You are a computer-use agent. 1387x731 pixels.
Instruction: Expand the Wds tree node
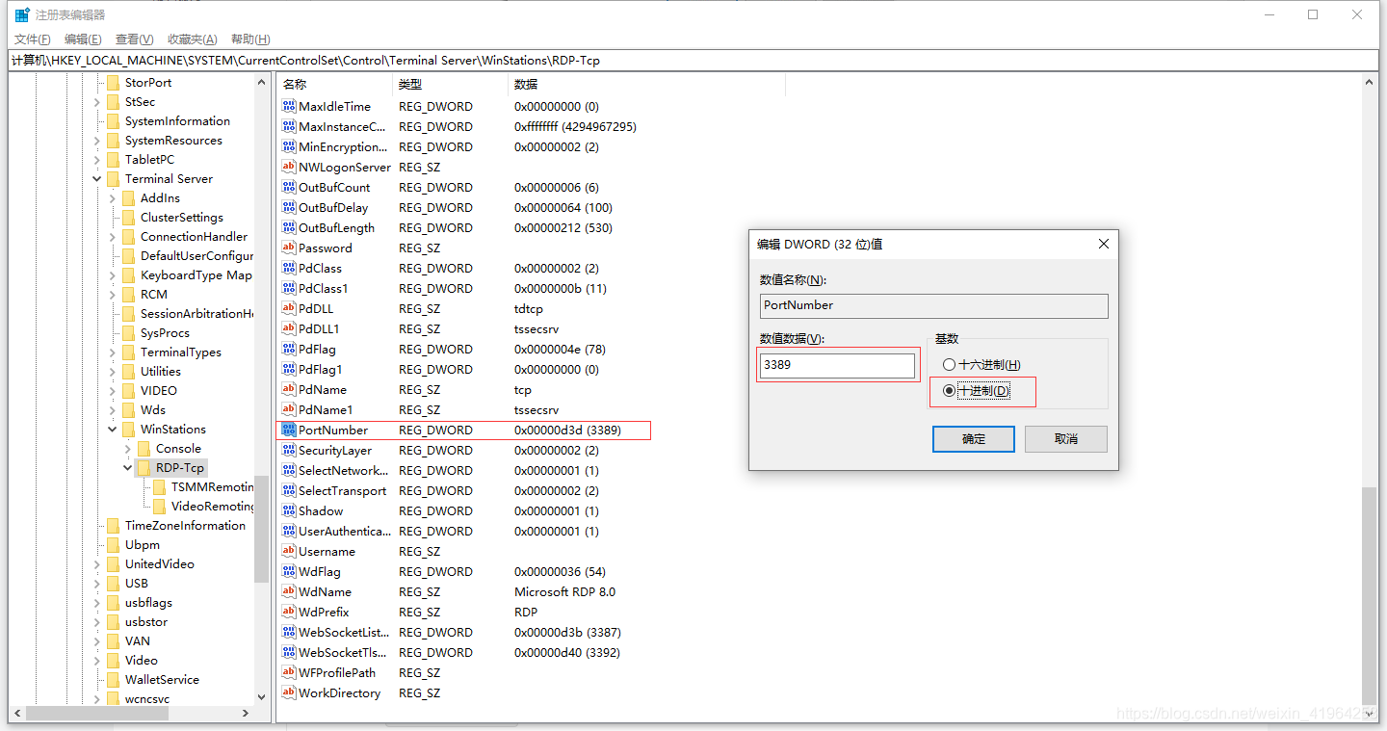coord(113,409)
